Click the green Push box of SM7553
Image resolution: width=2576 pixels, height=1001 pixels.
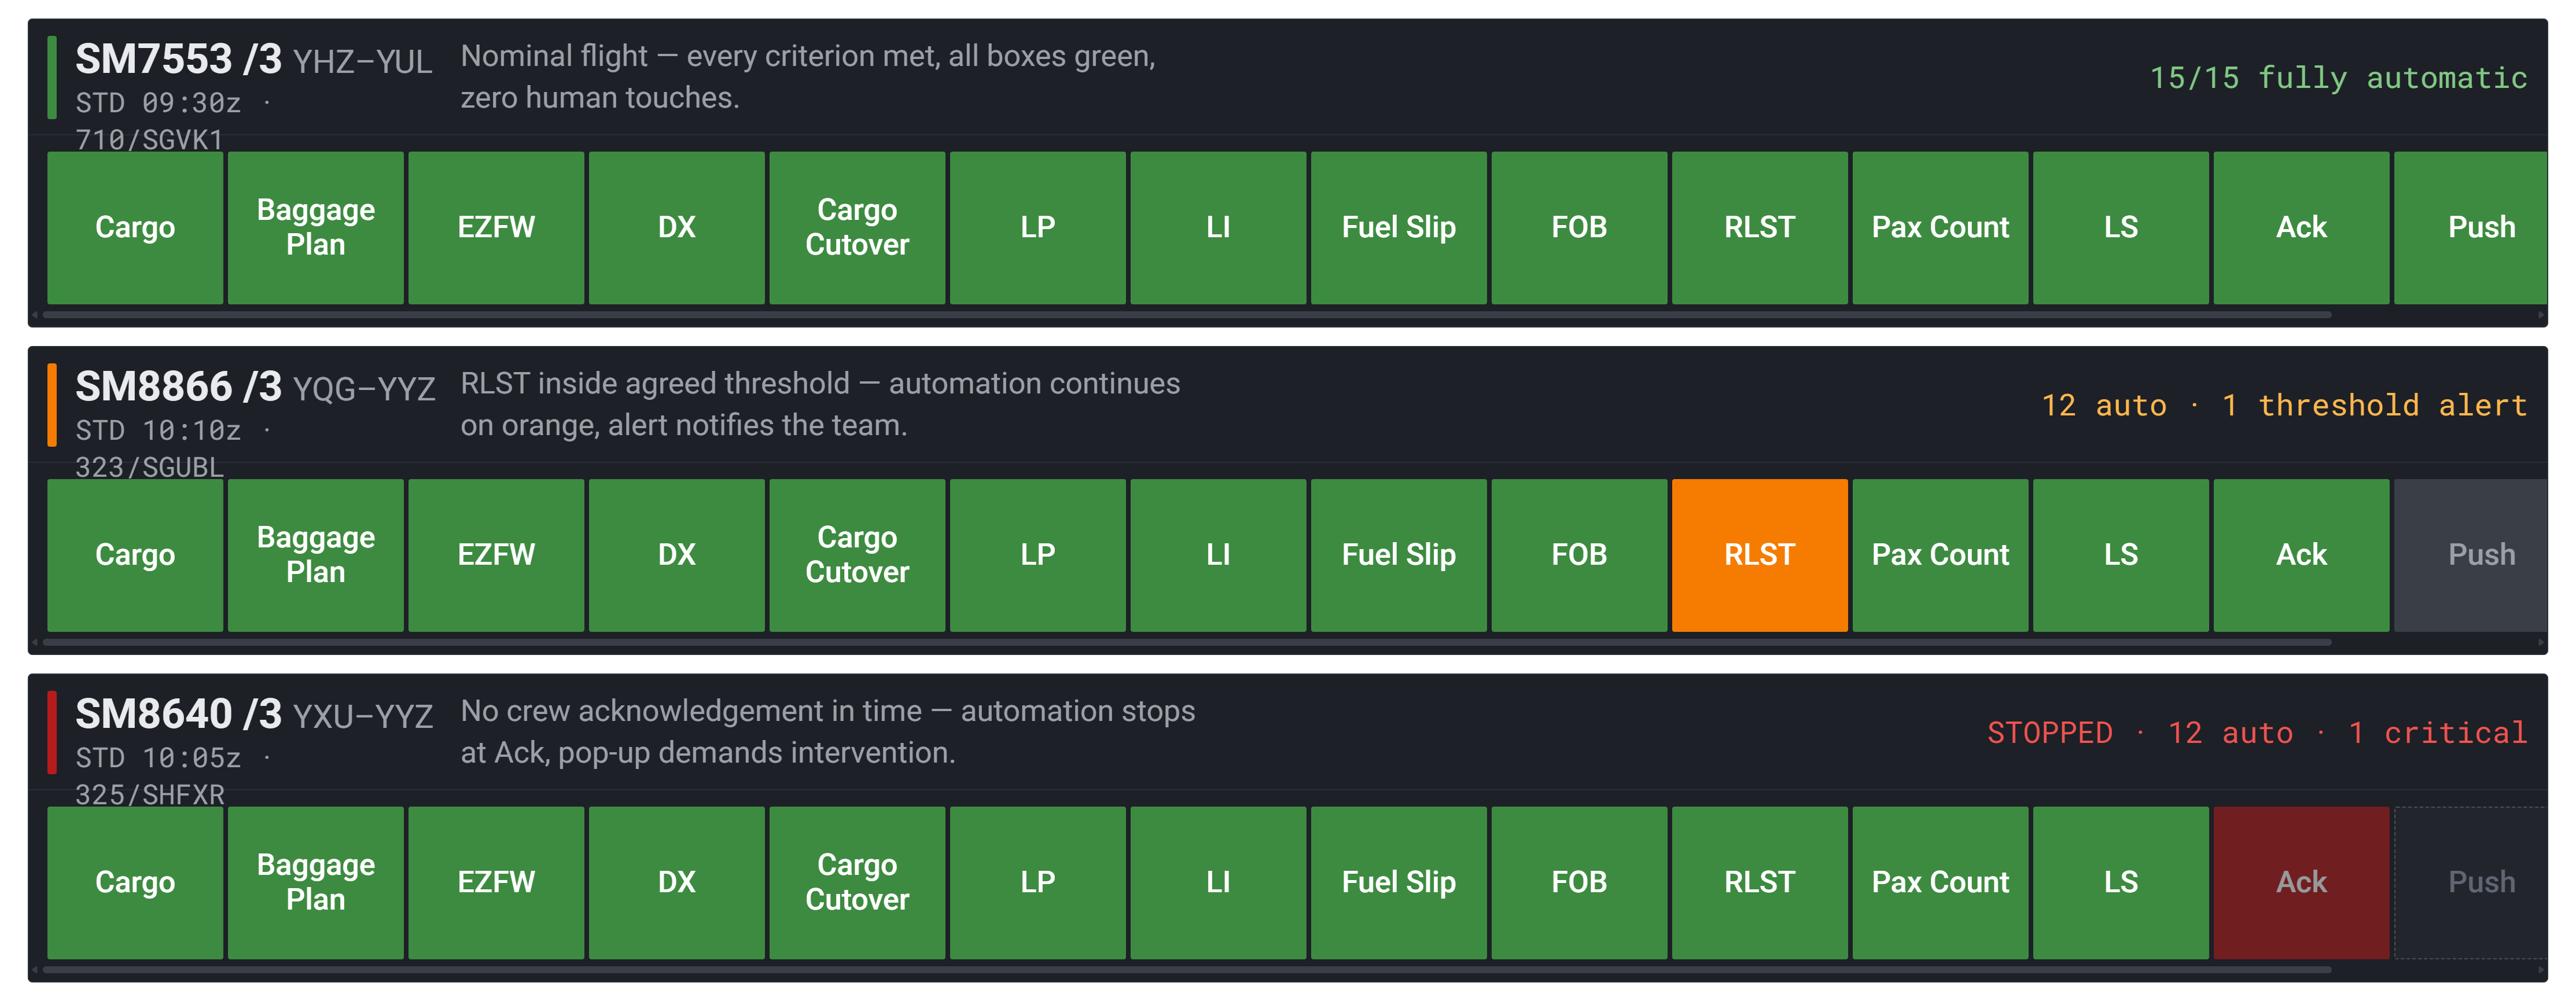pos(2470,227)
